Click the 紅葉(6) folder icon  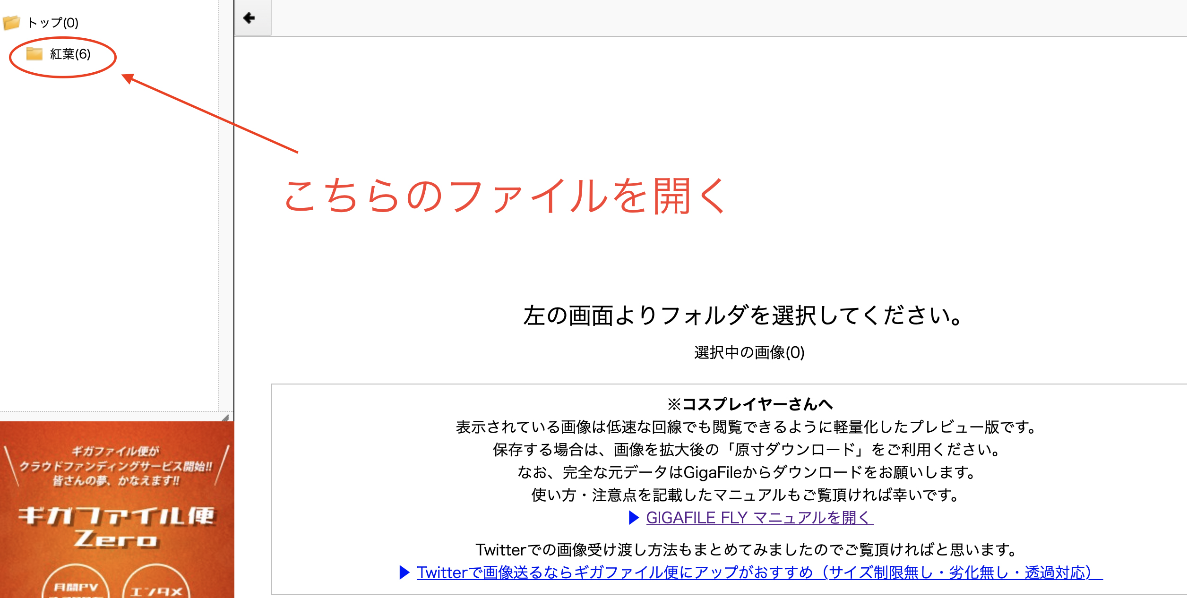click(x=34, y=54)
